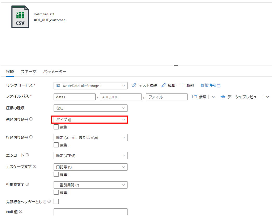Image resolution: width=272 pixels, height=217 pixels.
Task: Open the 圧縮の種類 dropdown showing なし
Action: (x=90, y=108)
